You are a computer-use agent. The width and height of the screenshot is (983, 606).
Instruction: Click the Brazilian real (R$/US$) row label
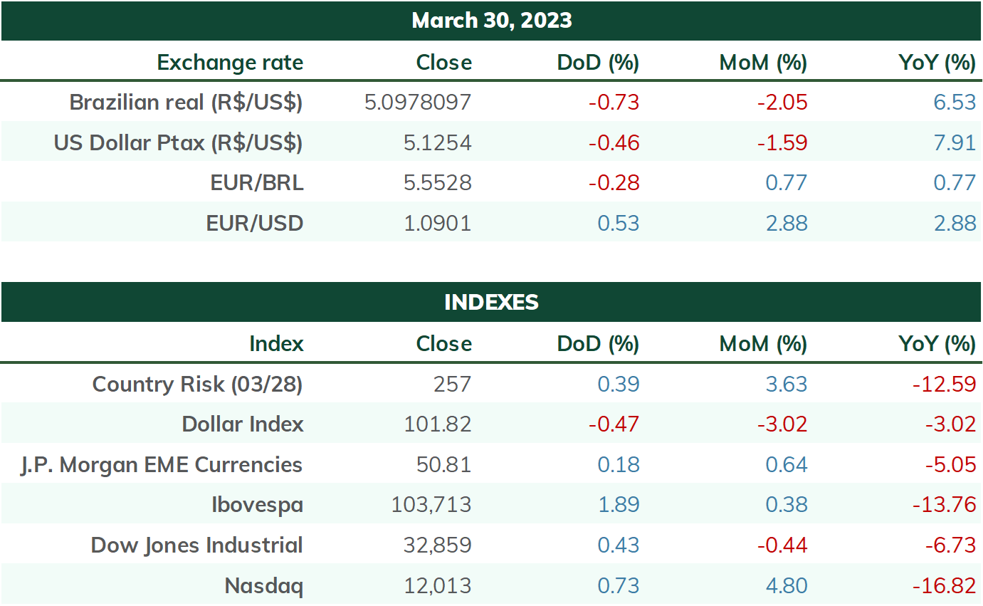click(186, 103)
